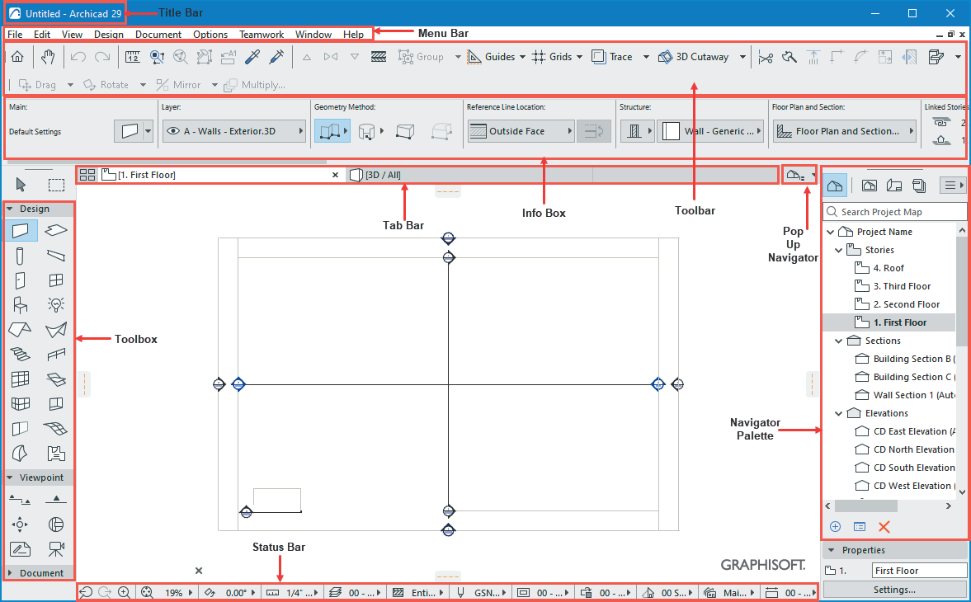The image size is (971, 602).
Task: Select the Door tool
Action: pos(21,280)
